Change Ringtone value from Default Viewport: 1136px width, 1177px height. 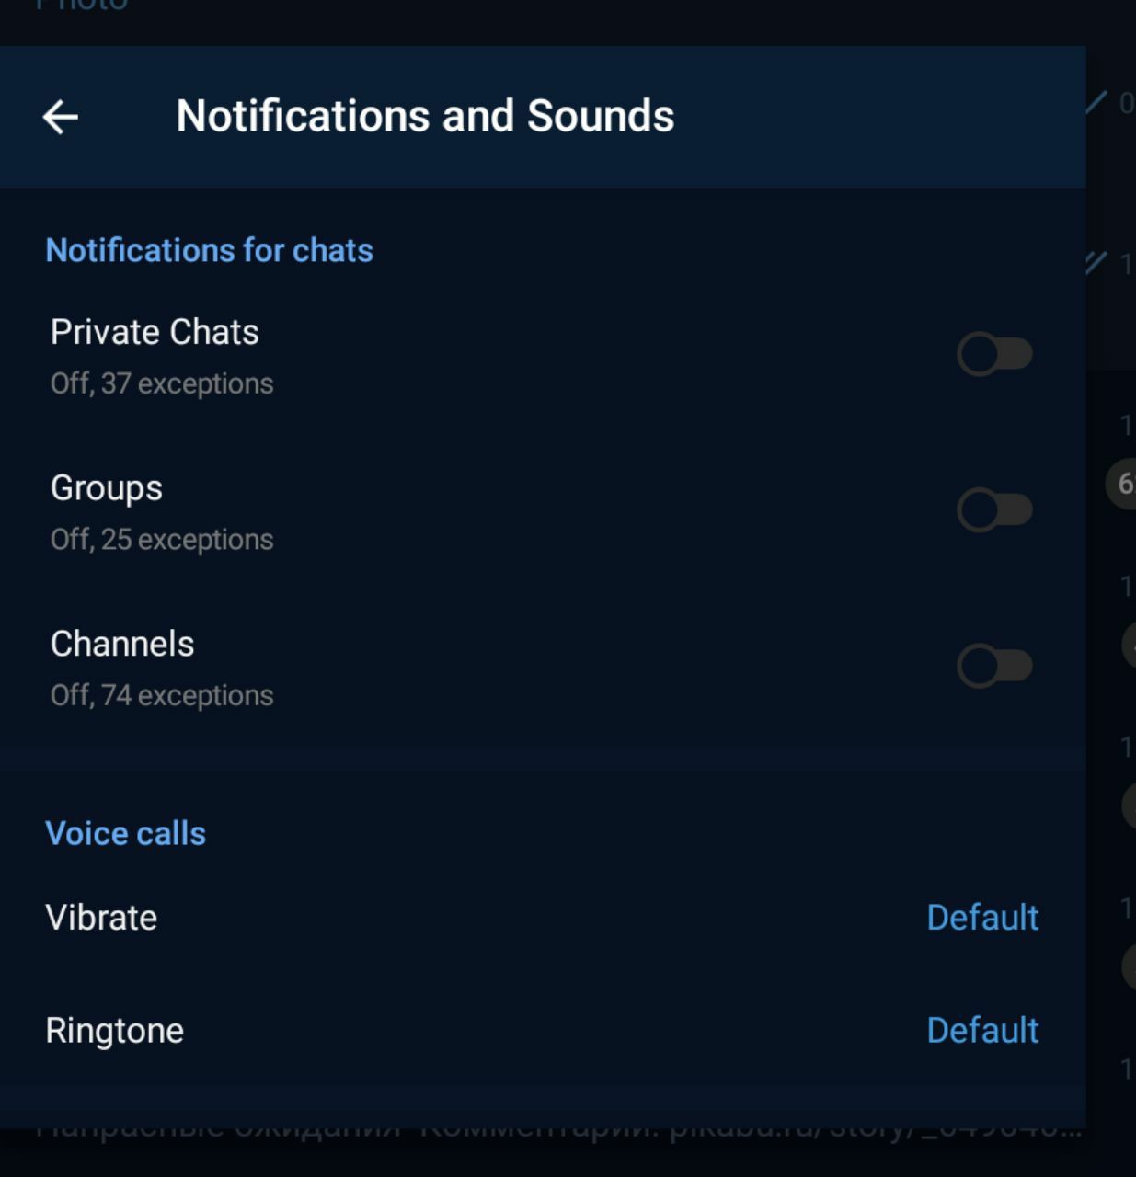pos(982,1031)
